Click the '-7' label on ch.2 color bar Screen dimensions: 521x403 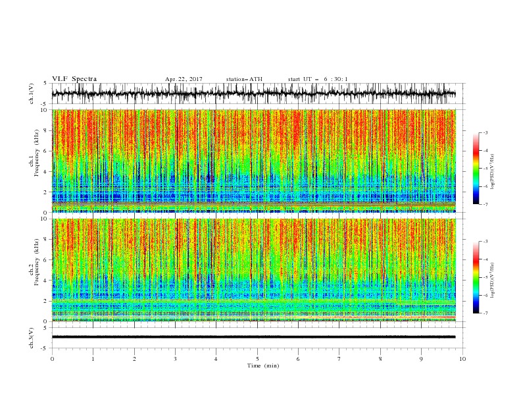coord(485,313)
